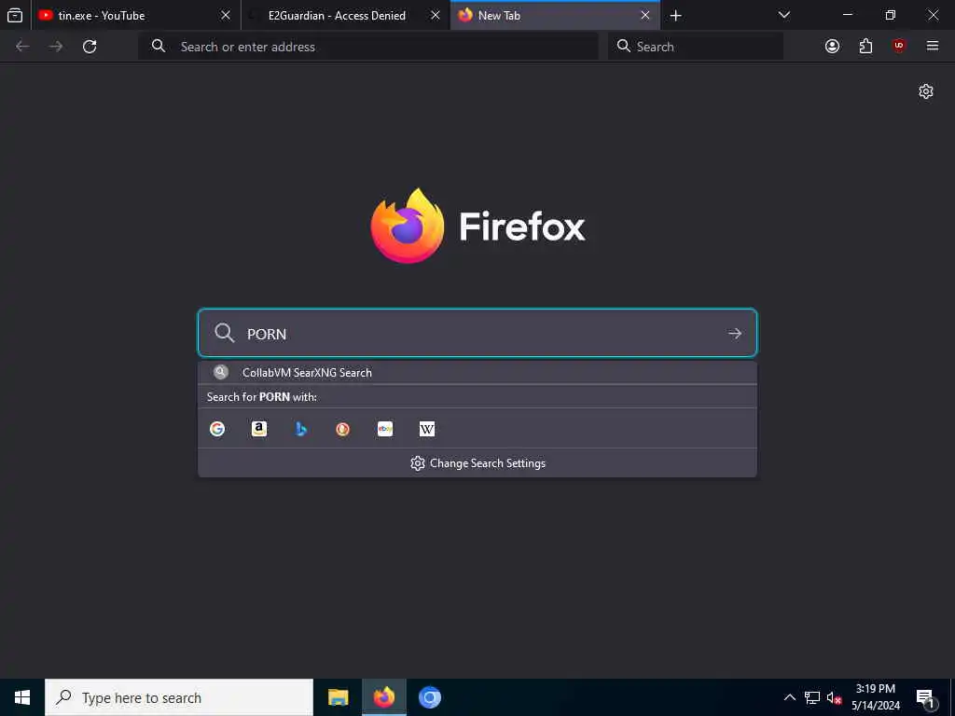Click the new tab page search field
This screenshot has width=955, height=716.
477,333
